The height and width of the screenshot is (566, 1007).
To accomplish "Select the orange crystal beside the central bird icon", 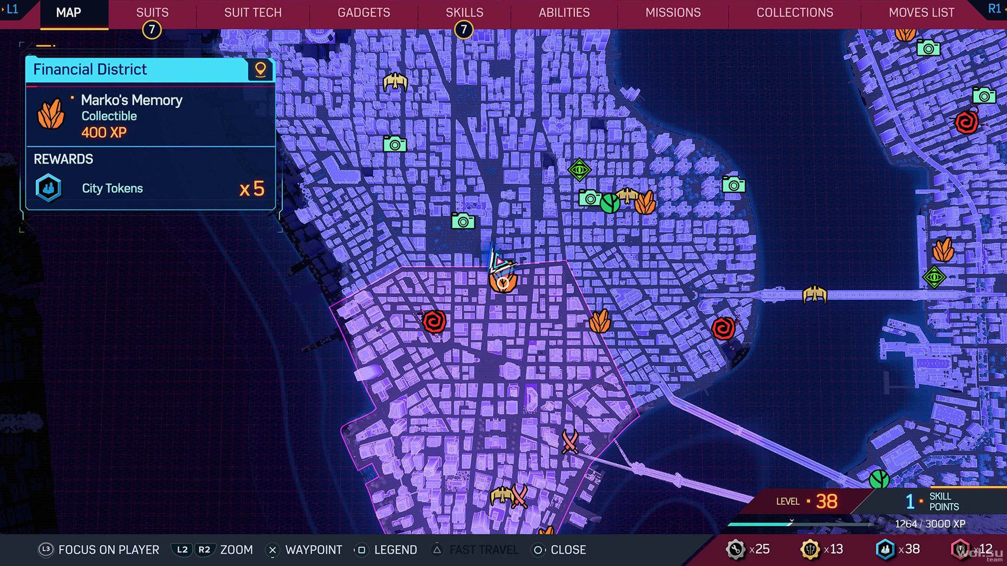I will (x=645, y=202).
